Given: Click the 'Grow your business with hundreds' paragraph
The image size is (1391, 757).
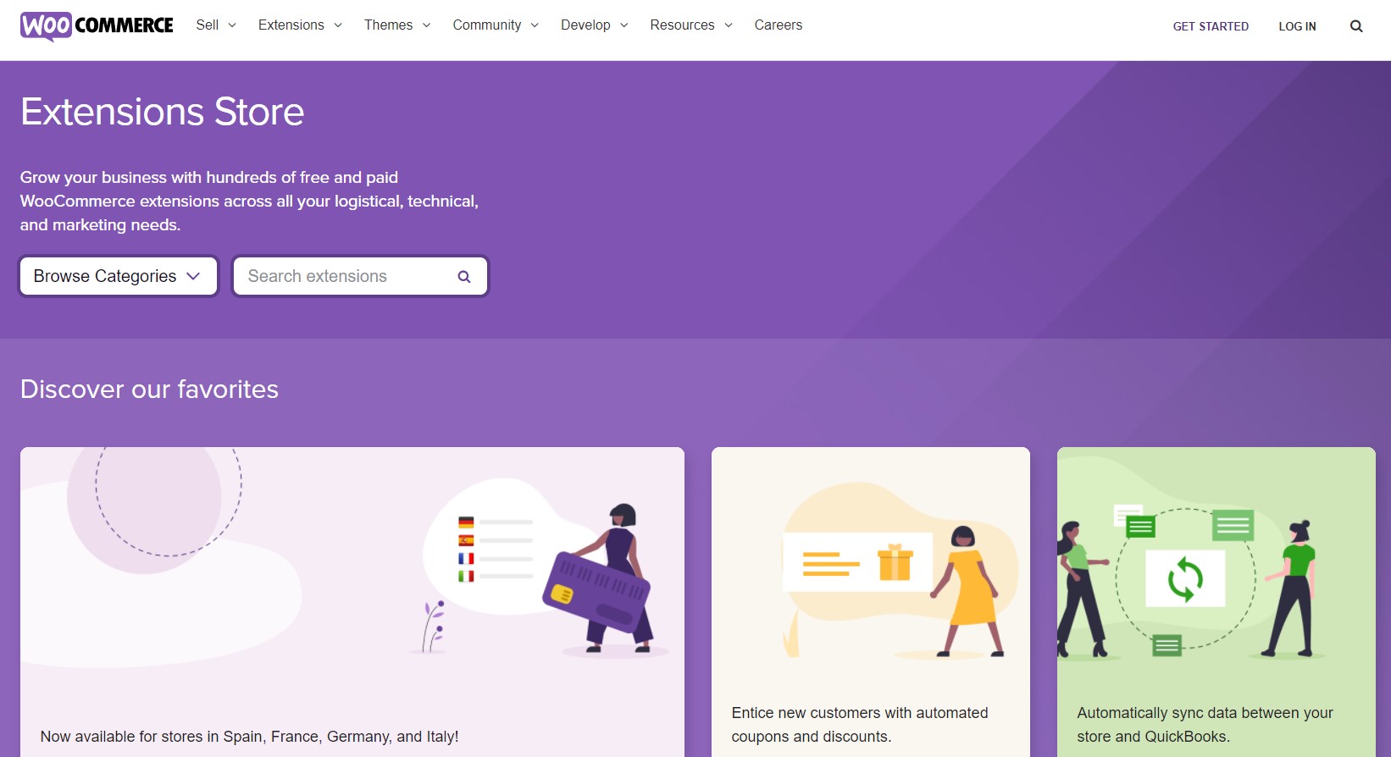Looking at the screenshot, I should pos(249,201).
